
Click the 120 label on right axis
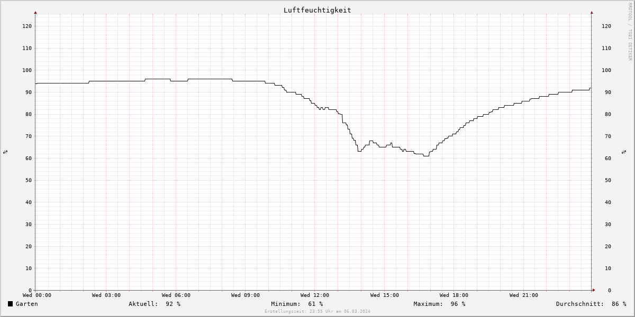(x=606, y=26)
